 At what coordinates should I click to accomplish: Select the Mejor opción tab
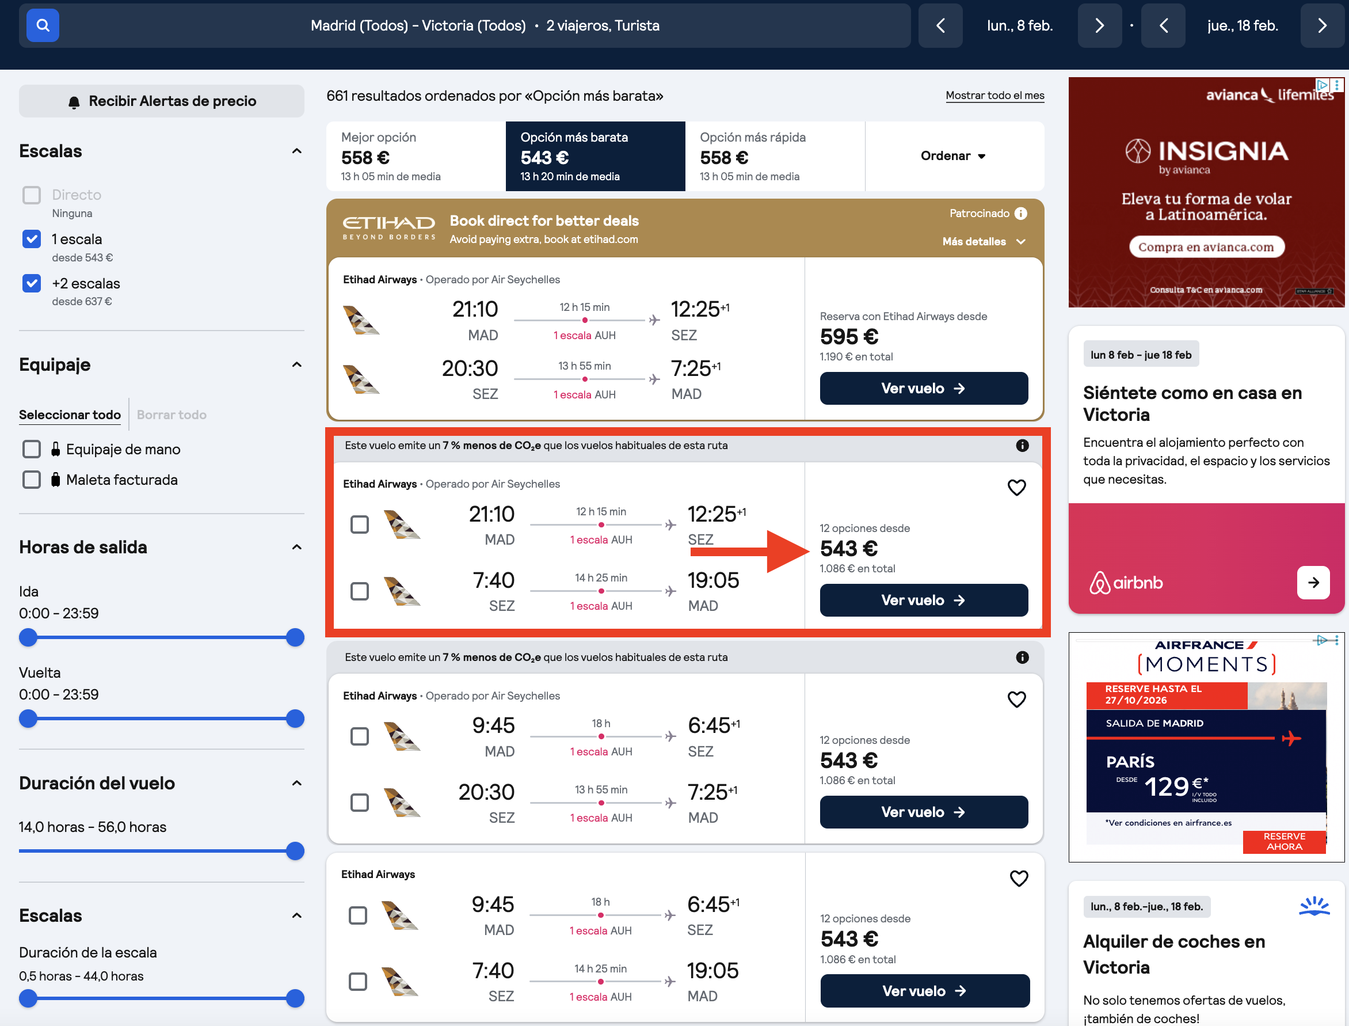(416, 155)
